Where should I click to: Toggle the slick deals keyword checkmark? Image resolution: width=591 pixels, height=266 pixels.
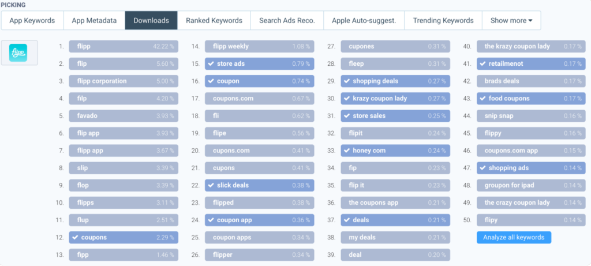(x=210, y=185)
